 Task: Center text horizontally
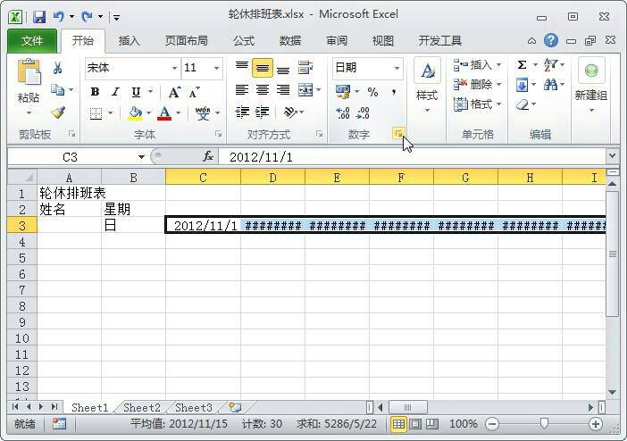click(x=263, y=90)
